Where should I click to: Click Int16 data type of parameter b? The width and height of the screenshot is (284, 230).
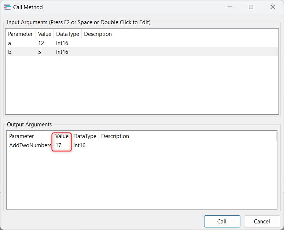[x=62, y=52]
